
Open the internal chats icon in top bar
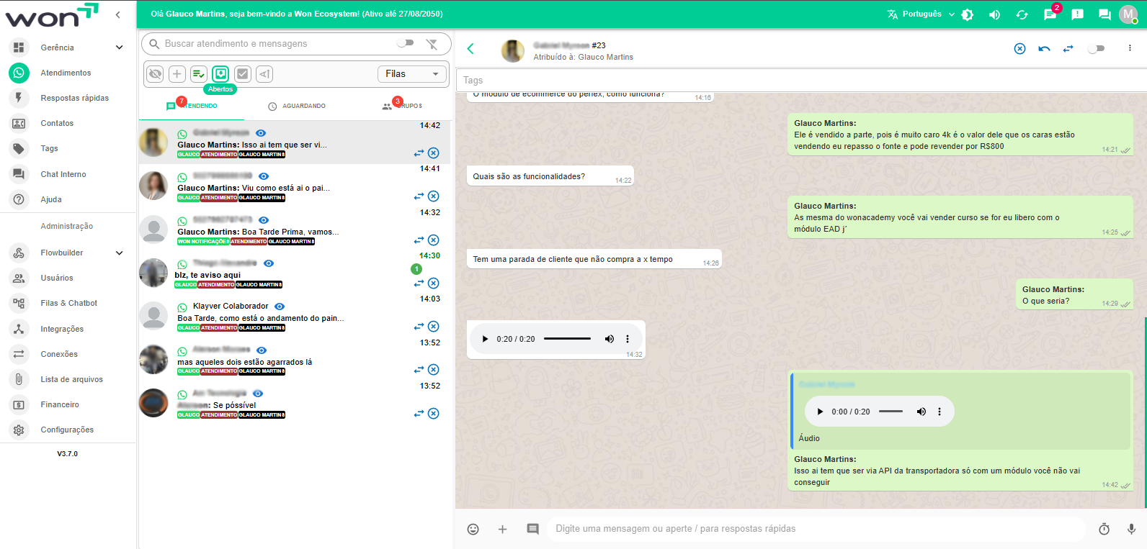[x=1104, y=14]
